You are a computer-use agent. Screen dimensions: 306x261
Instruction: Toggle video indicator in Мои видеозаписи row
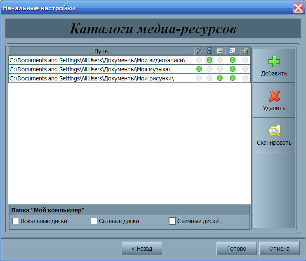(209, 60)
